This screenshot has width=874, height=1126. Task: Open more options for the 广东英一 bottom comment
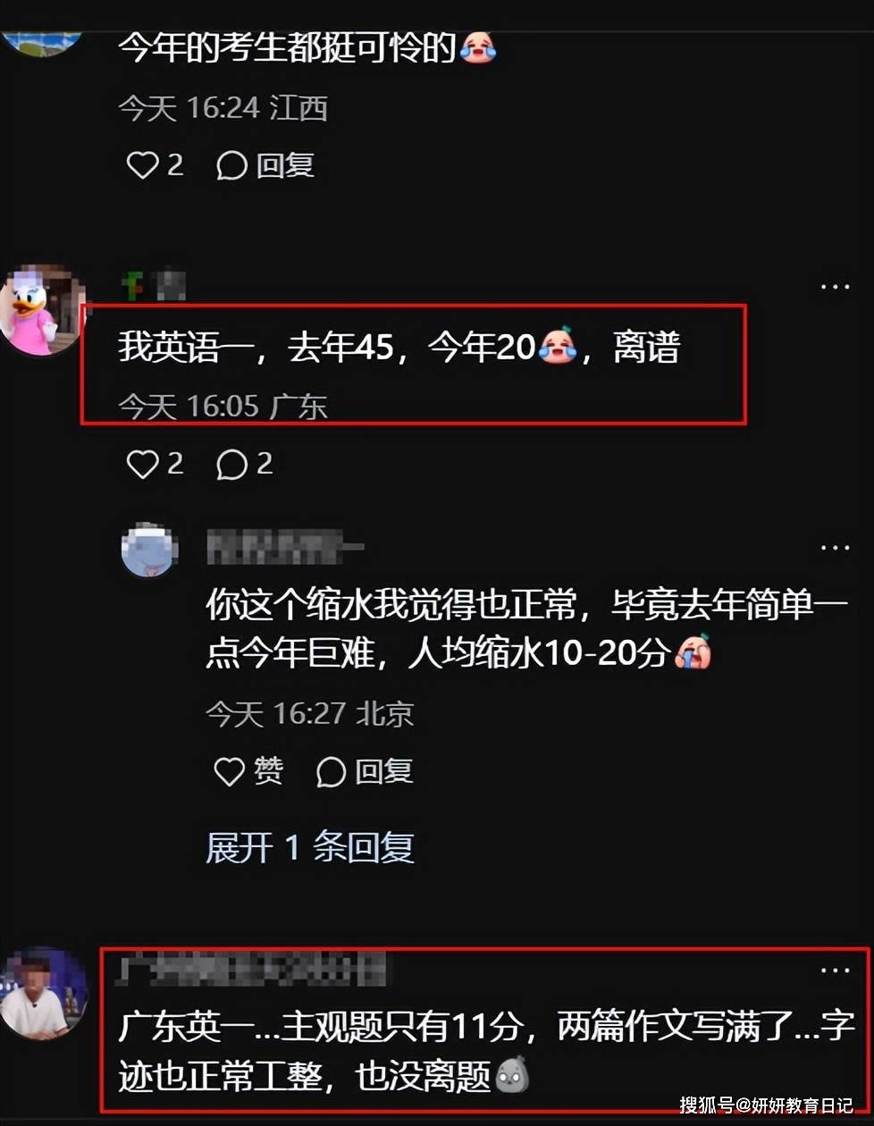(x=835, y=970)
